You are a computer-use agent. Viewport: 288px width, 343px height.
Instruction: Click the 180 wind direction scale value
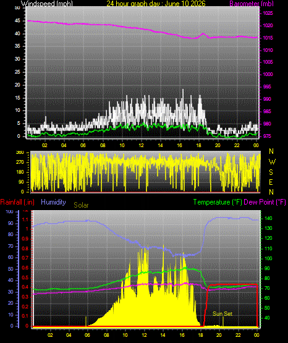click(20, 172)
